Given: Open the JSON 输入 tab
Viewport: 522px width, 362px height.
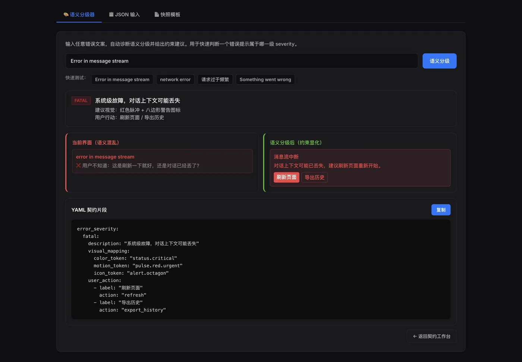Looking at the screenshot, I should [x=124, y=15].
